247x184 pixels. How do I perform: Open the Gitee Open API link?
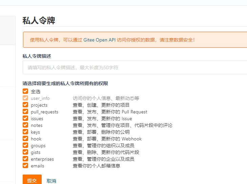pyautogui.click(x=99, y=40)
